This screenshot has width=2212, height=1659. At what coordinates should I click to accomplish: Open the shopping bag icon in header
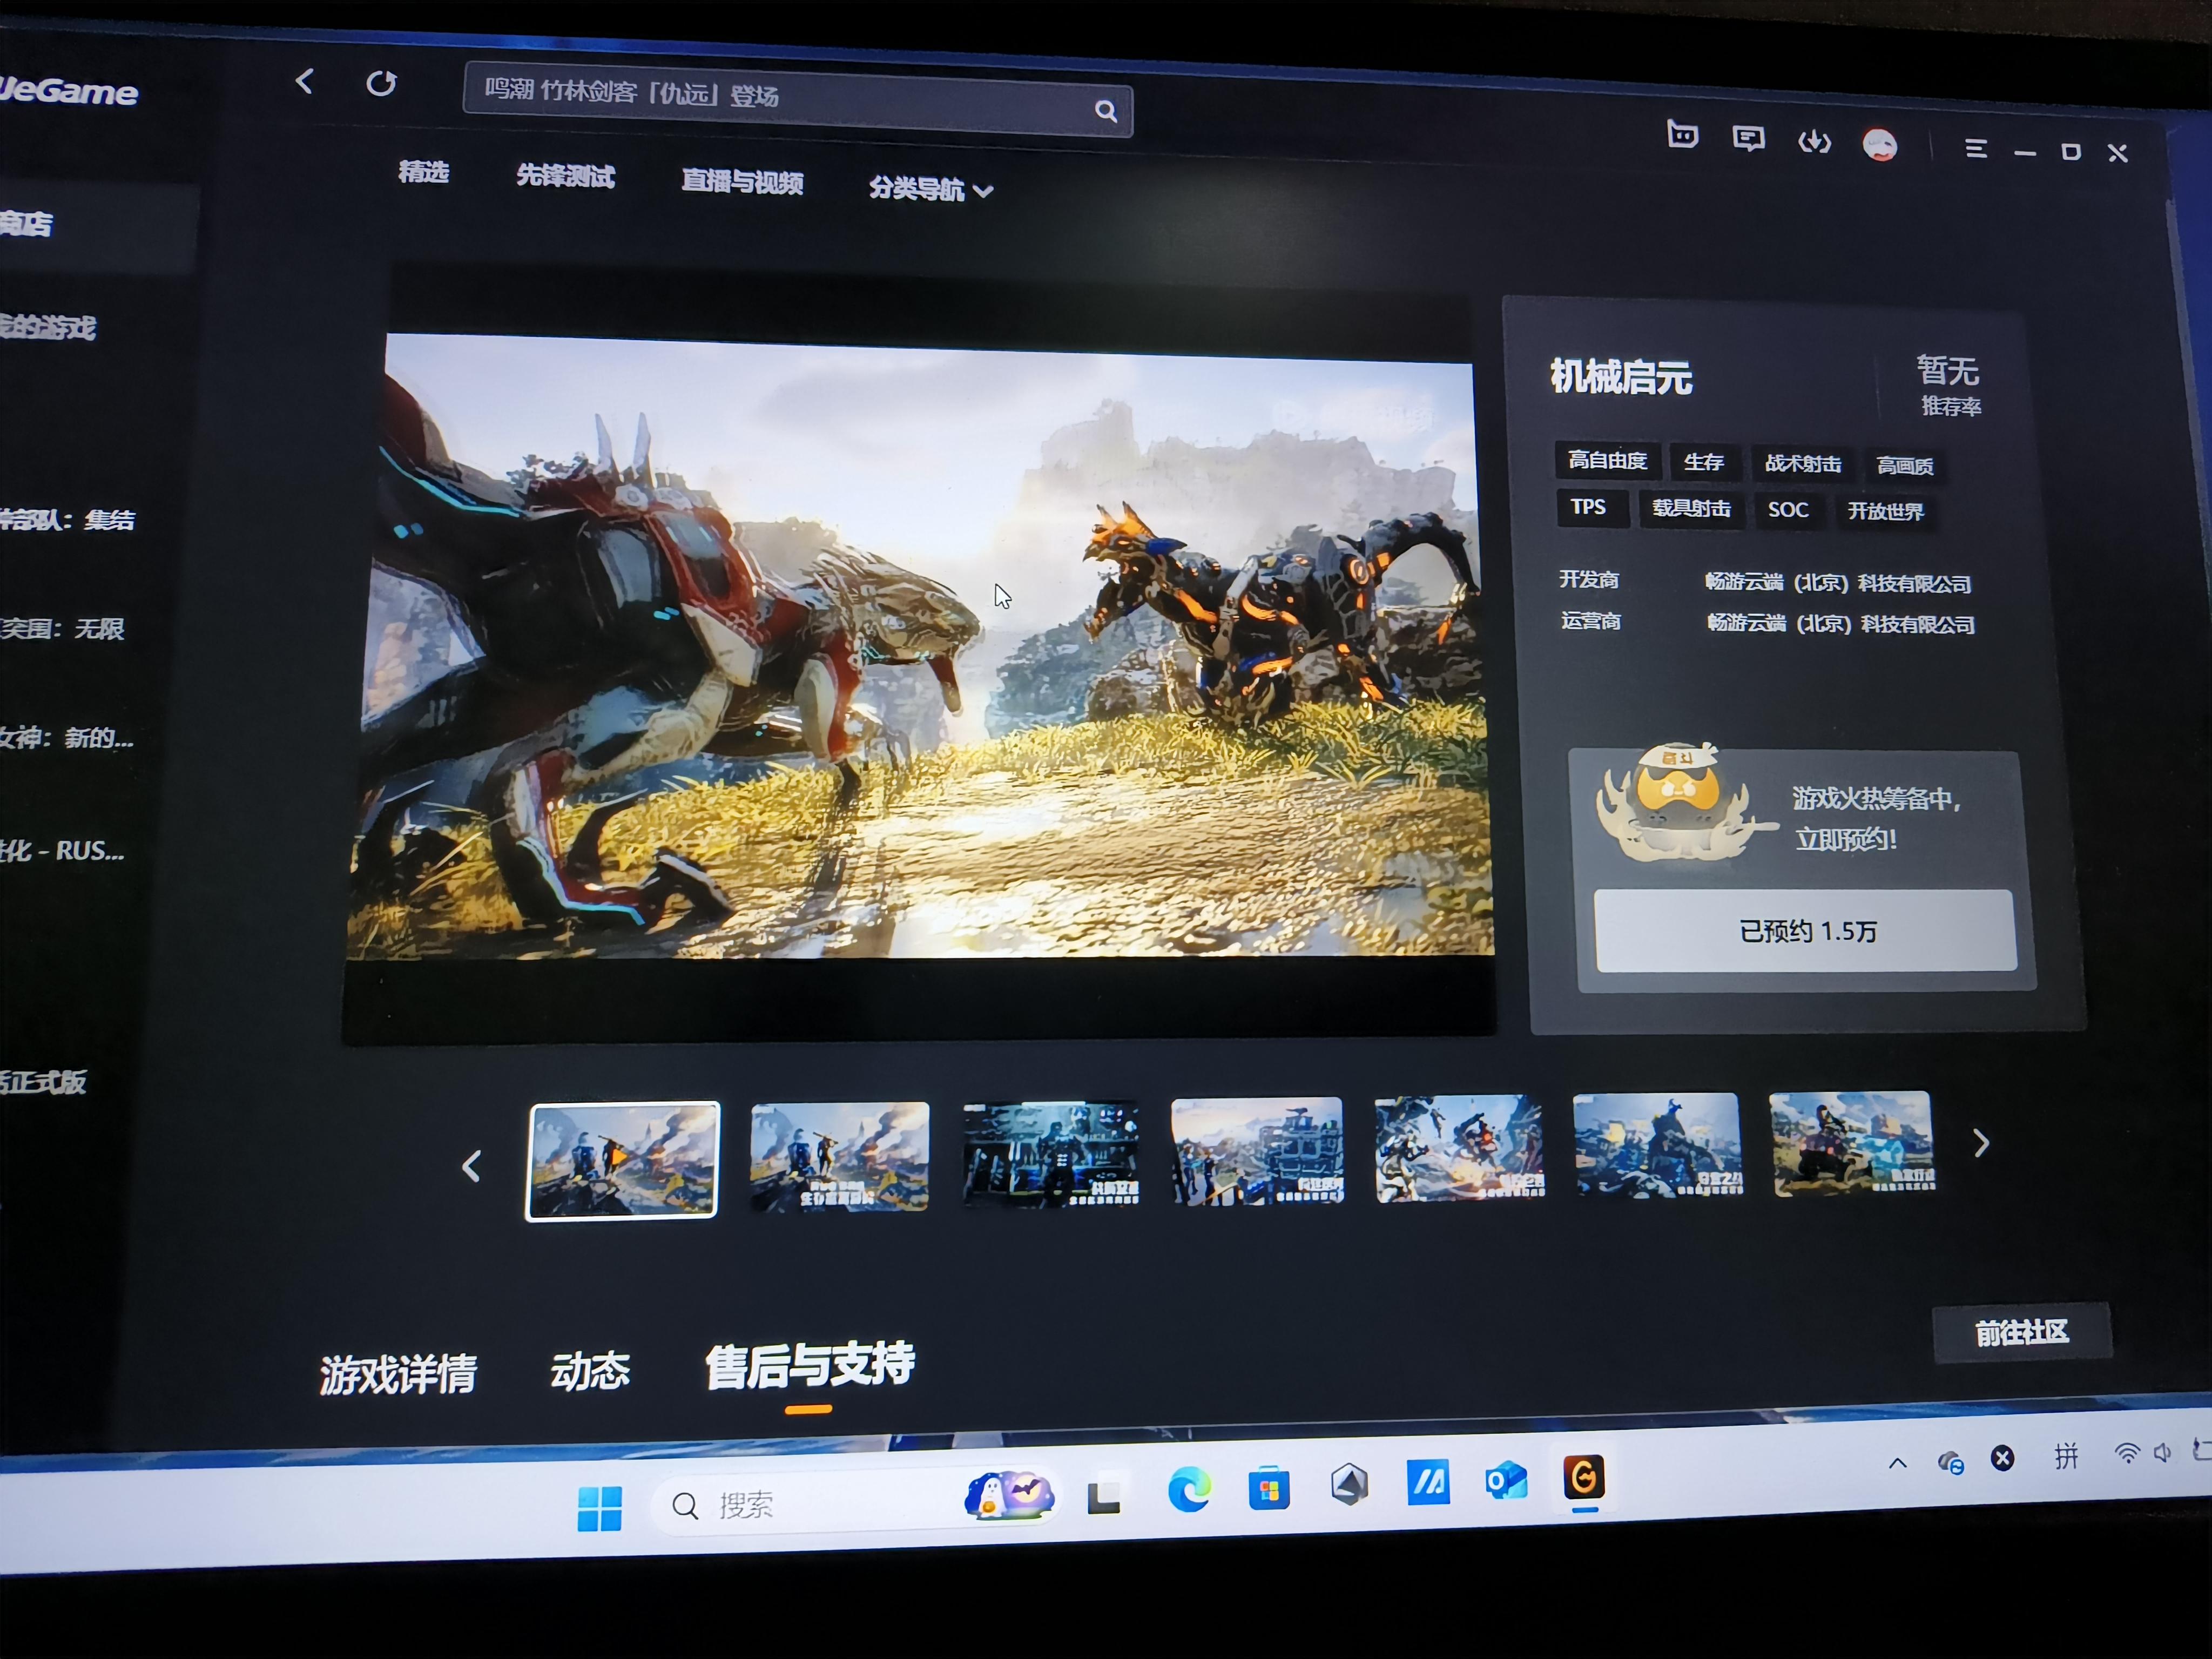click(x=1682, y=135)
